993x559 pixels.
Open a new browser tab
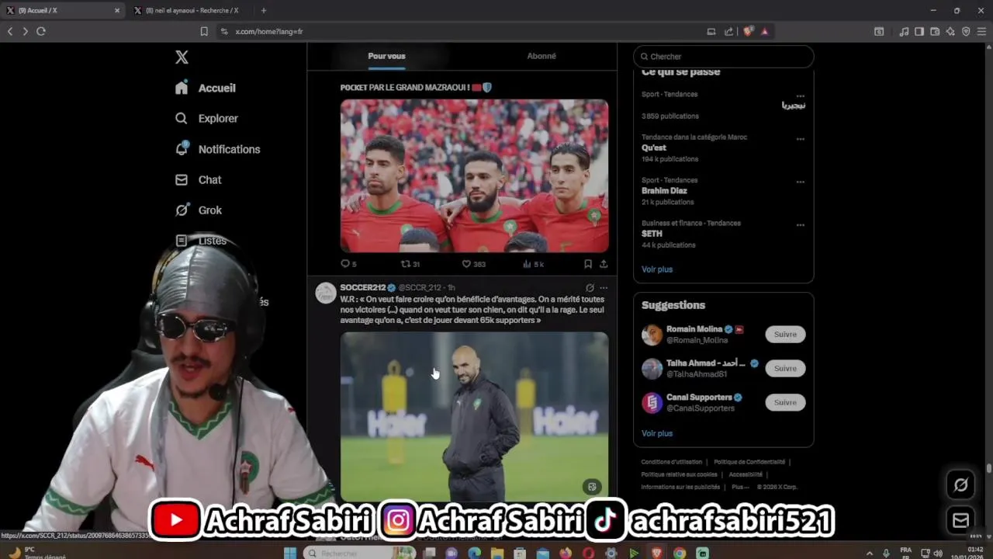click(x=264, y=10)
